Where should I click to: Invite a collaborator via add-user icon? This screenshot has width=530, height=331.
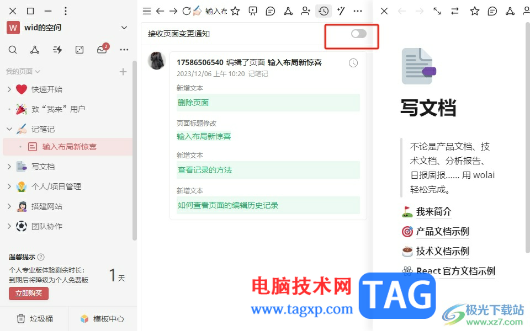click(305, 11)
